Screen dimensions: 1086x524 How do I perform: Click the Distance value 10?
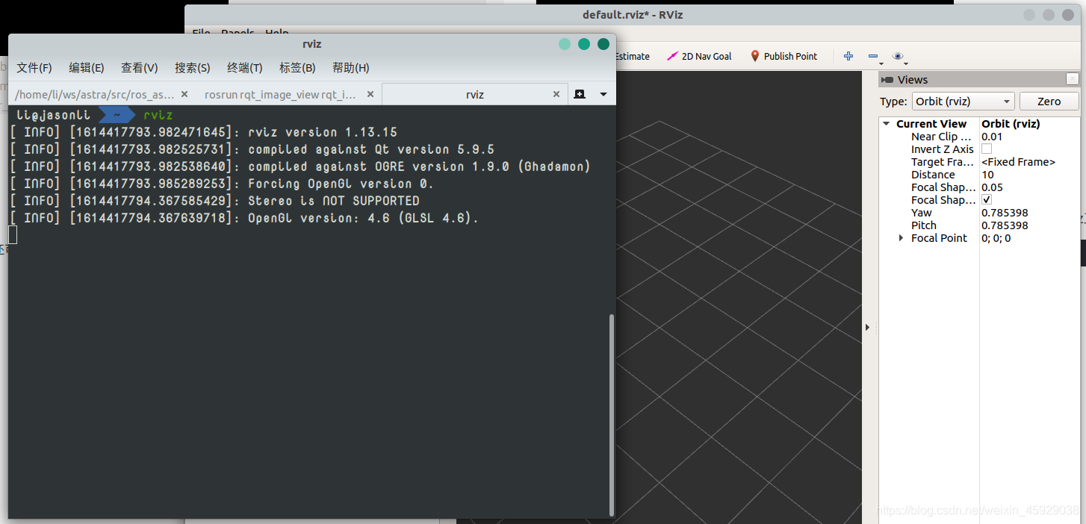pos(987,175)
